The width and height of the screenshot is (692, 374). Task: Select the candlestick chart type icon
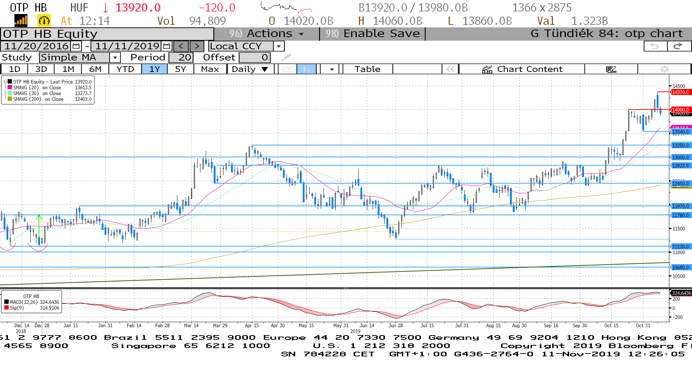coord(307,69)
